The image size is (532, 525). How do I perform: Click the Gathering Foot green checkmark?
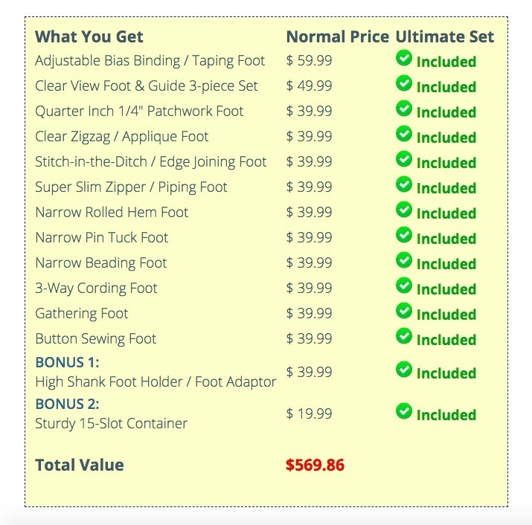pos(404,311)
